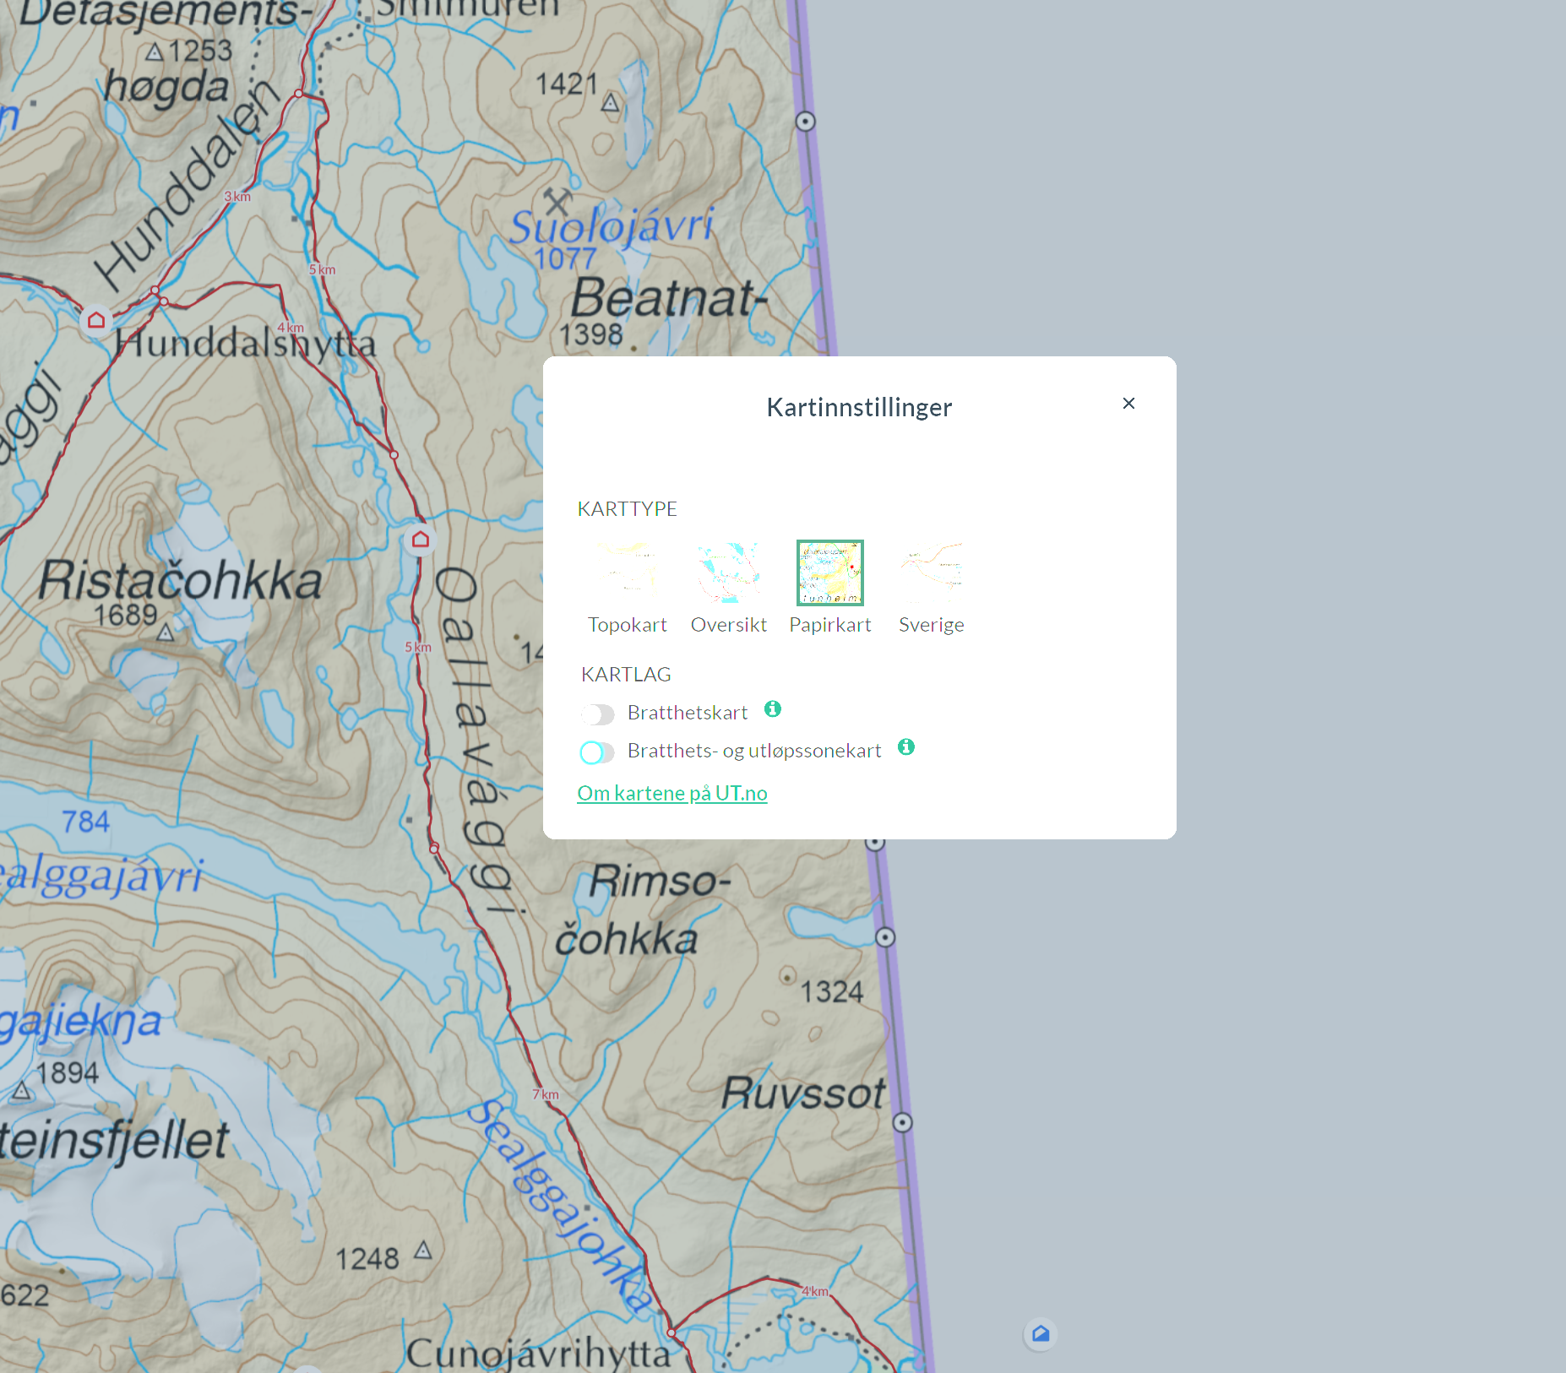The height and width of the screenshot is (1373, 1566).
Task: Click border marker circle near peak 1324
Action: coord(885,937)
